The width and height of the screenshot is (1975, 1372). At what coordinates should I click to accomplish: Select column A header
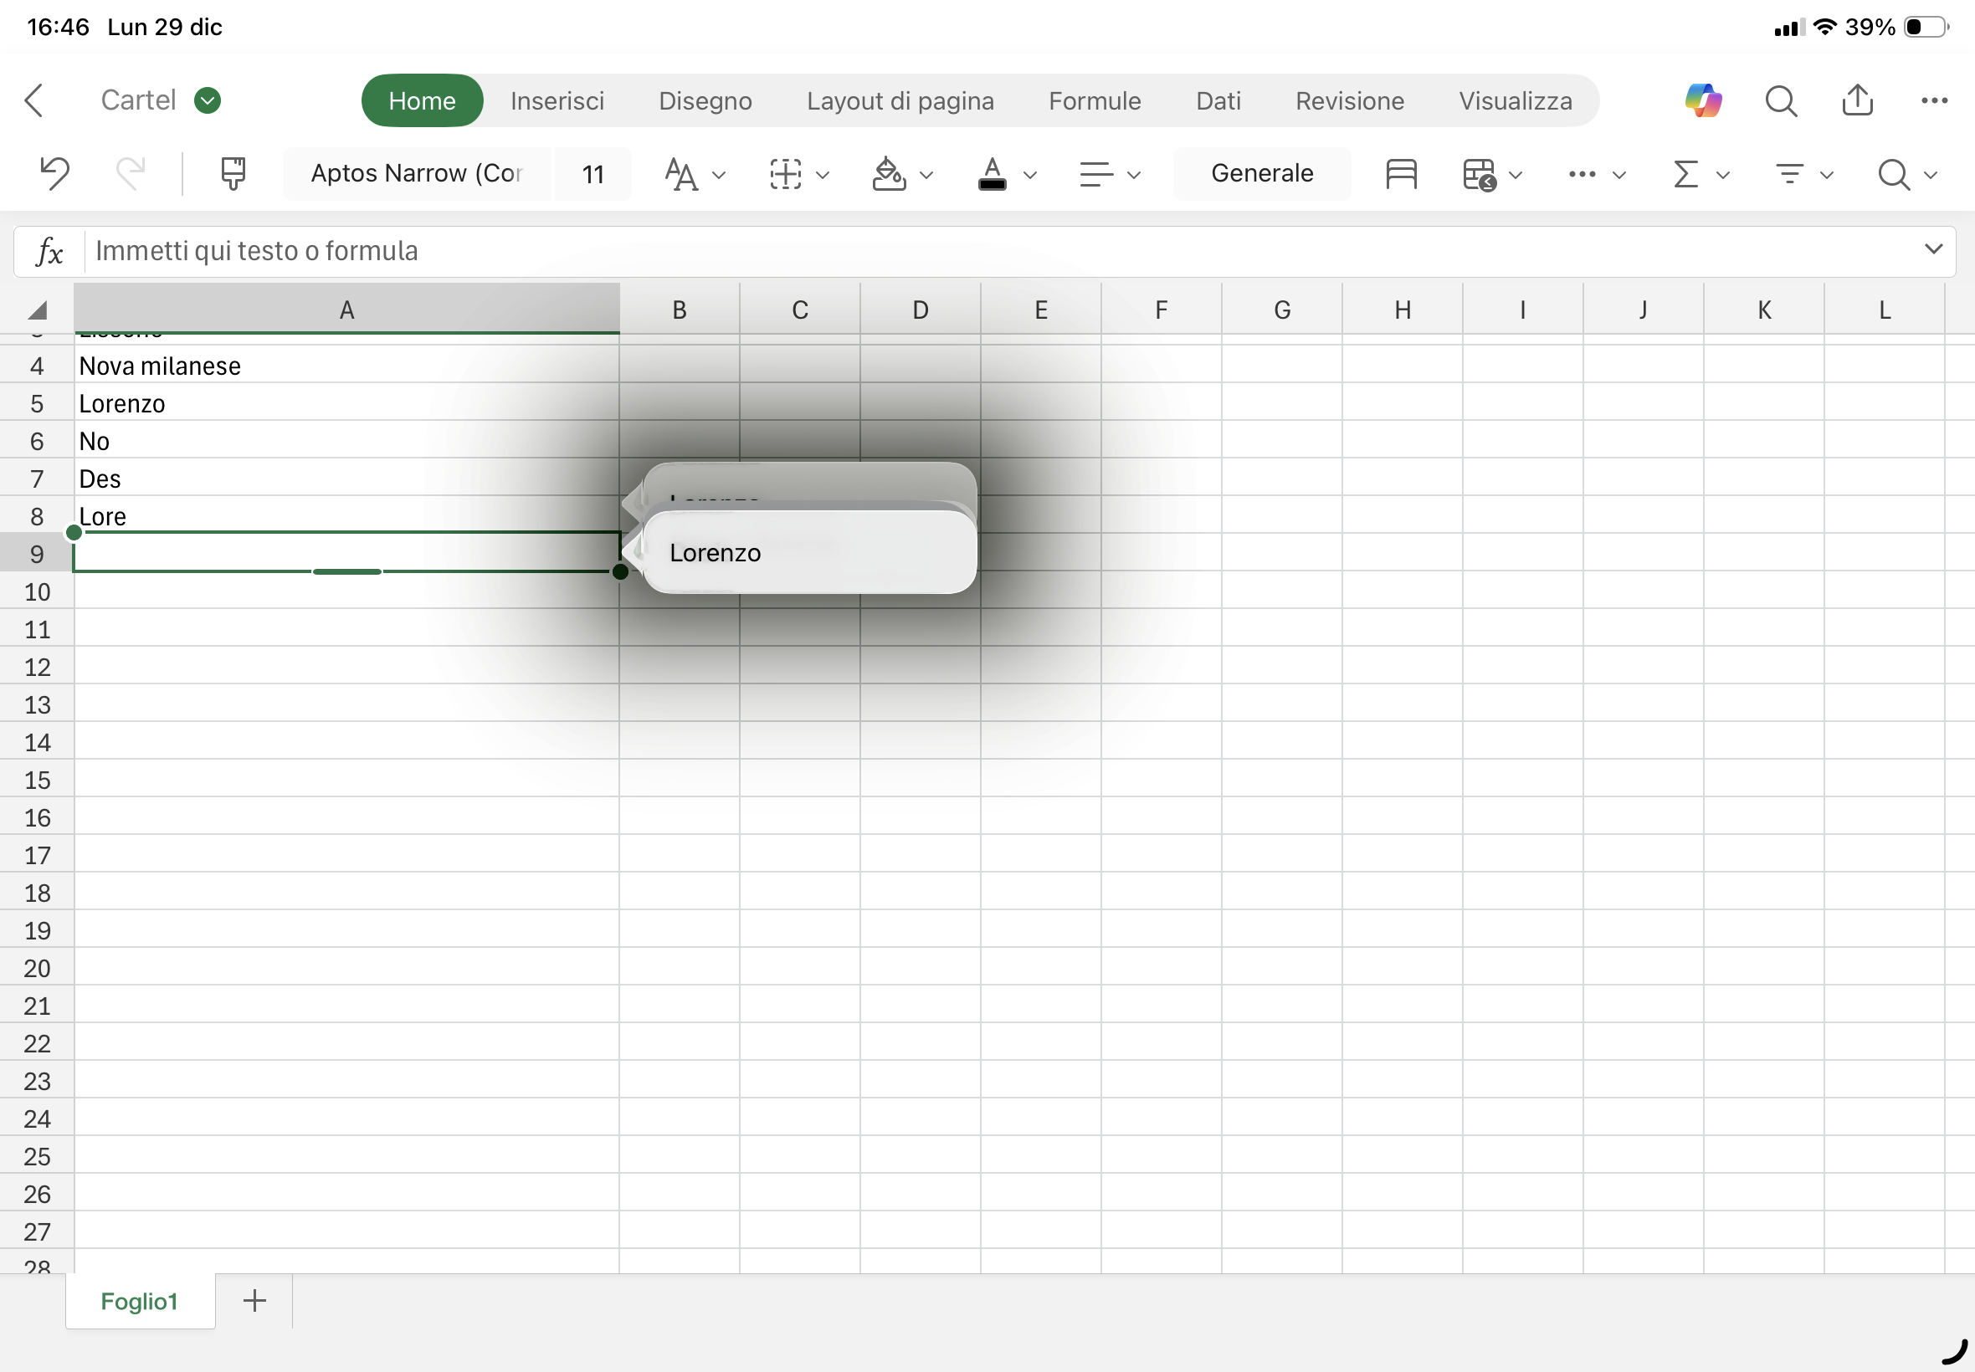[346, 309]
